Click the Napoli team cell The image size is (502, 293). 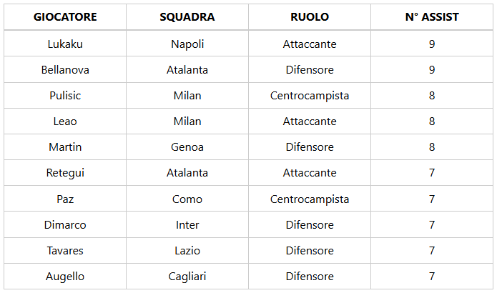pos(187,44)
